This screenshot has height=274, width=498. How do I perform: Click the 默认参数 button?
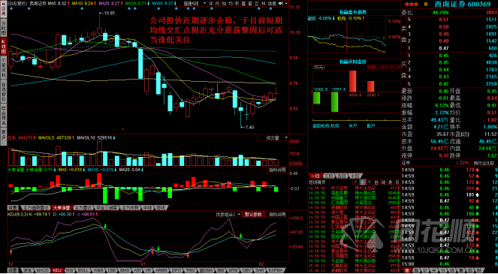click(x=253, y=214)
